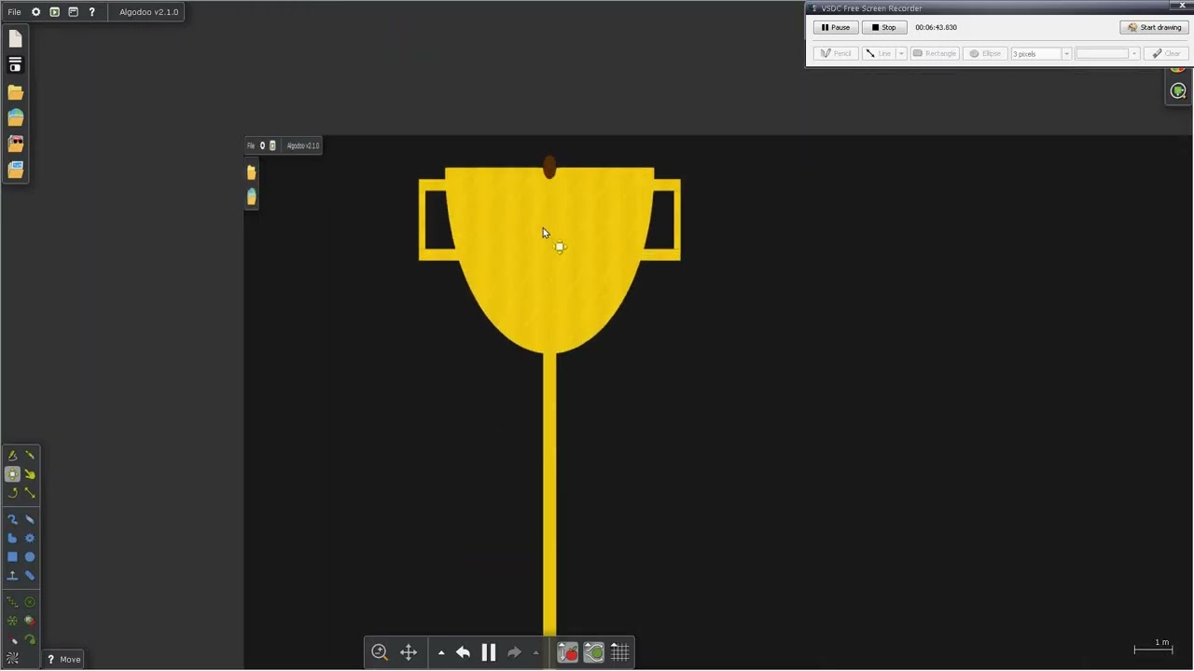Select the Brush tool
Screen dimensions: 1194x671
click(30, 576)
